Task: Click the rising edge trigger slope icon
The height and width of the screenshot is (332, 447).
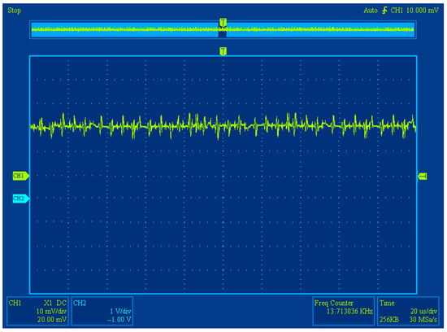Action: (x=384, y=11)
